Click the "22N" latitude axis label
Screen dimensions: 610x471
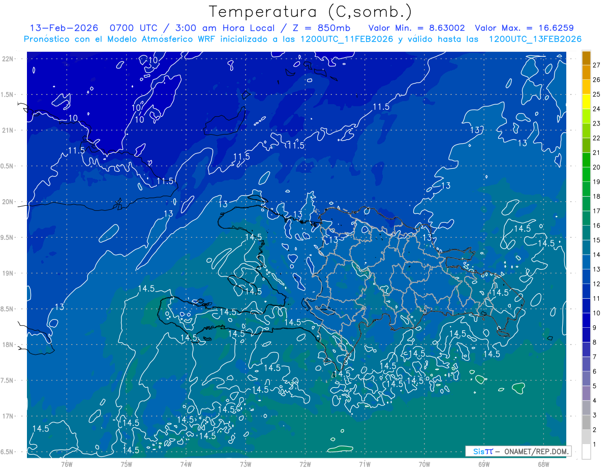[x=8, y=59]
